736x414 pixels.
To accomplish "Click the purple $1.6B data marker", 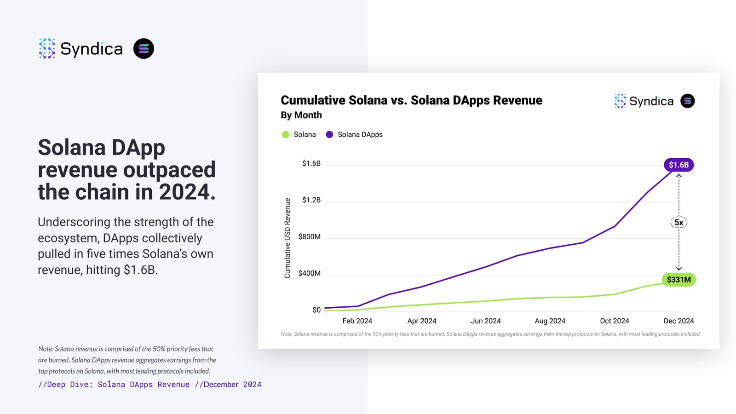I will click(x=678, y=164).
